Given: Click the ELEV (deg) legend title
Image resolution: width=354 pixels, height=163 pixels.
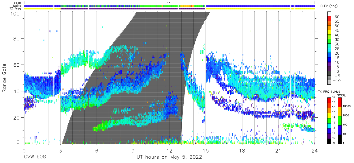Looking at the screenshot, I should pos(329,6).
